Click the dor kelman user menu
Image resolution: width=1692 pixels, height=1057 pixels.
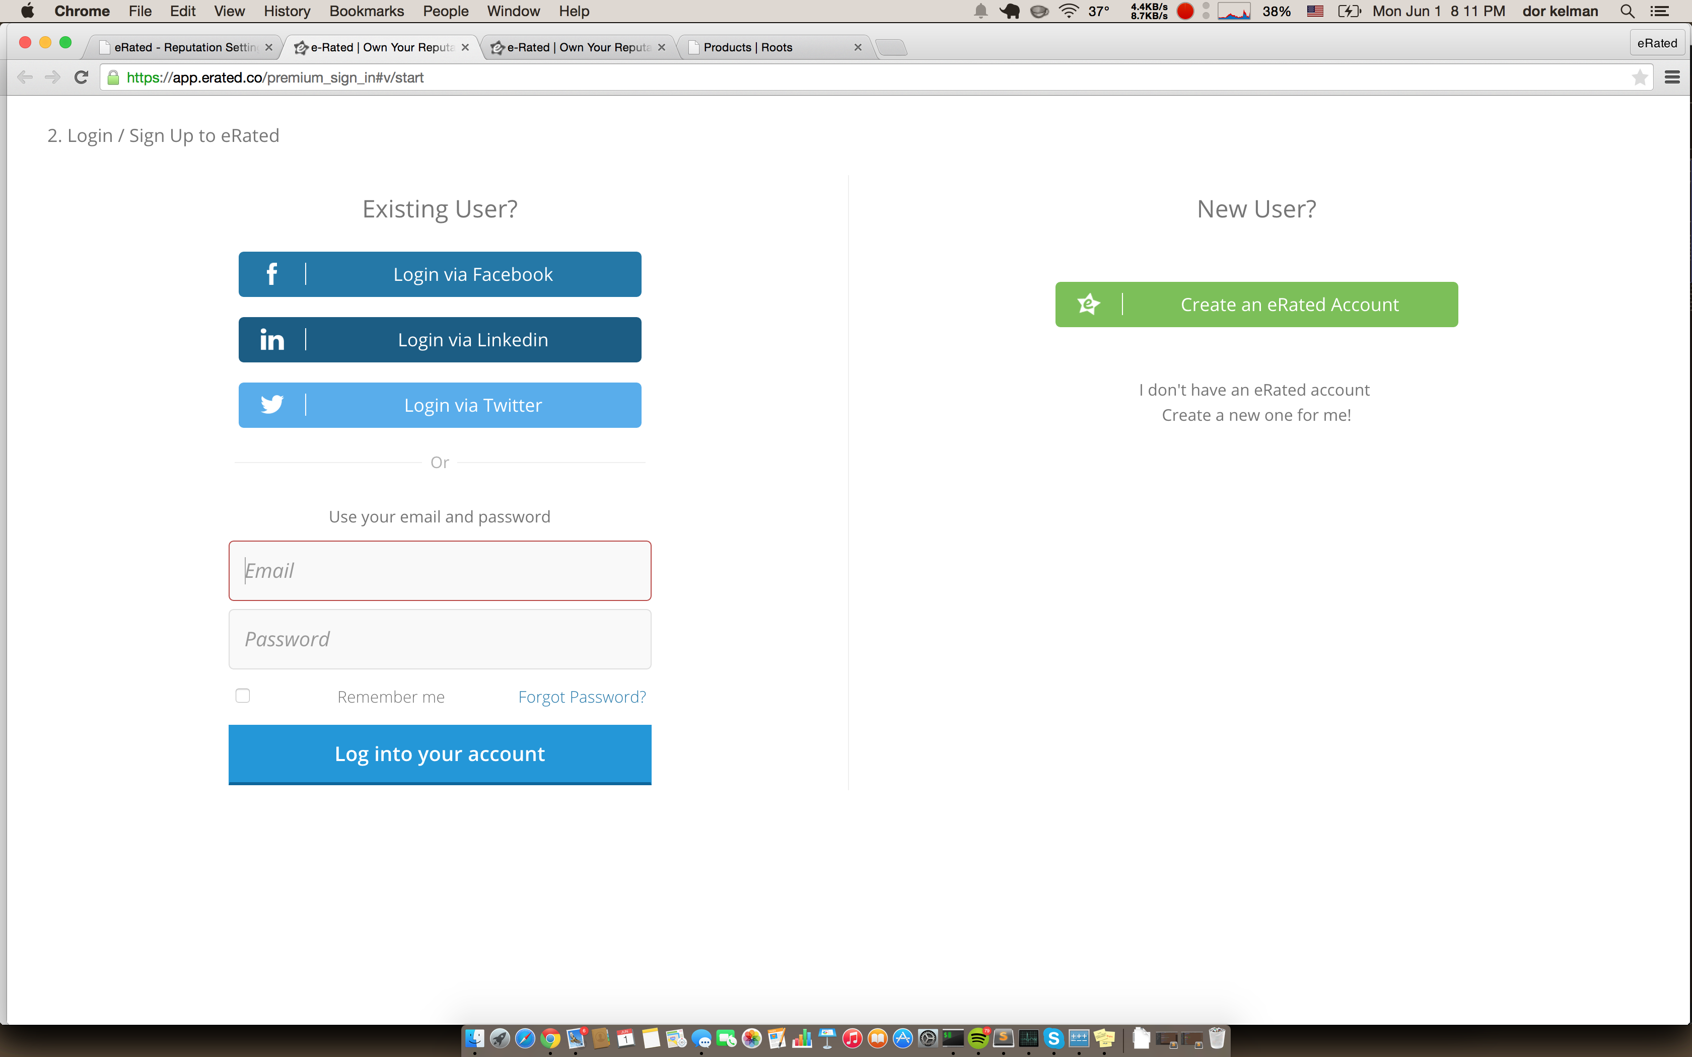[1560, 11]
